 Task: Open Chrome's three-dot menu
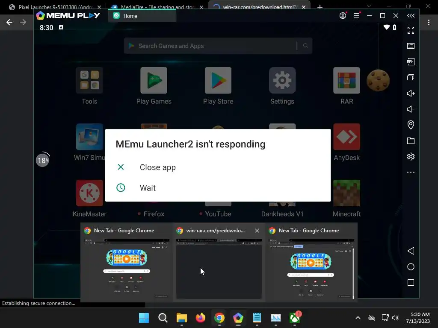pyautogui.click(x=429, y=22)
